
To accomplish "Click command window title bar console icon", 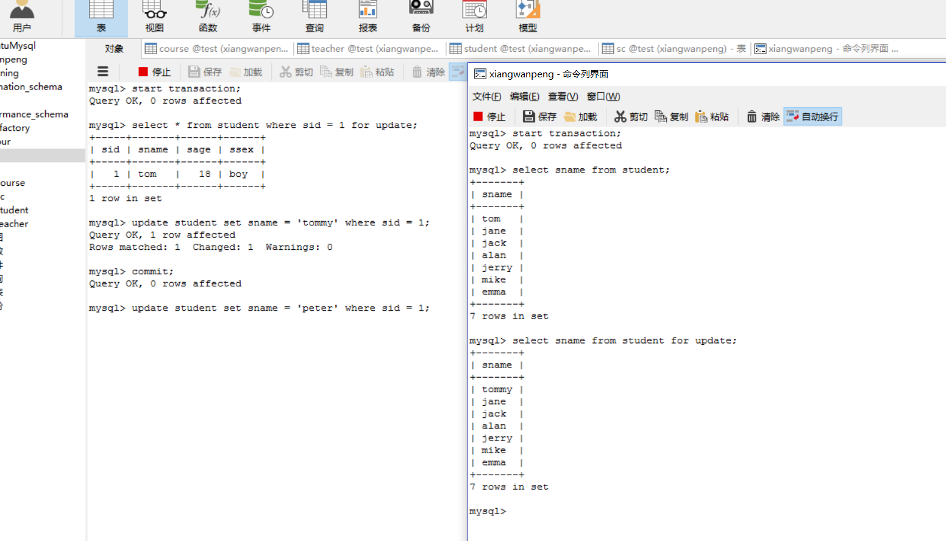I will (x=480, y=74).
